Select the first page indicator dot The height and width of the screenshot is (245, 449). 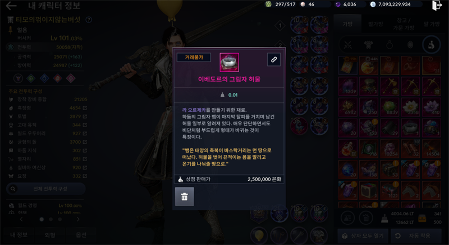click(x=42, y=219)
